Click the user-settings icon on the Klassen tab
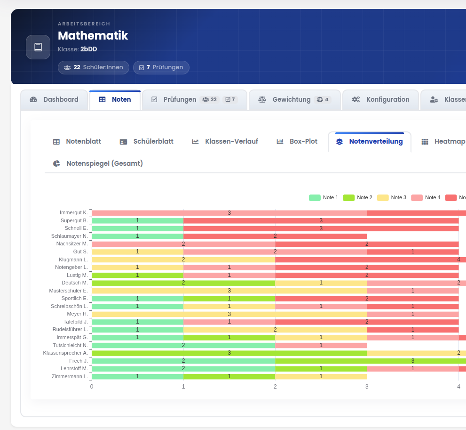This screenshot has height=430, width=466. point(434,99)
